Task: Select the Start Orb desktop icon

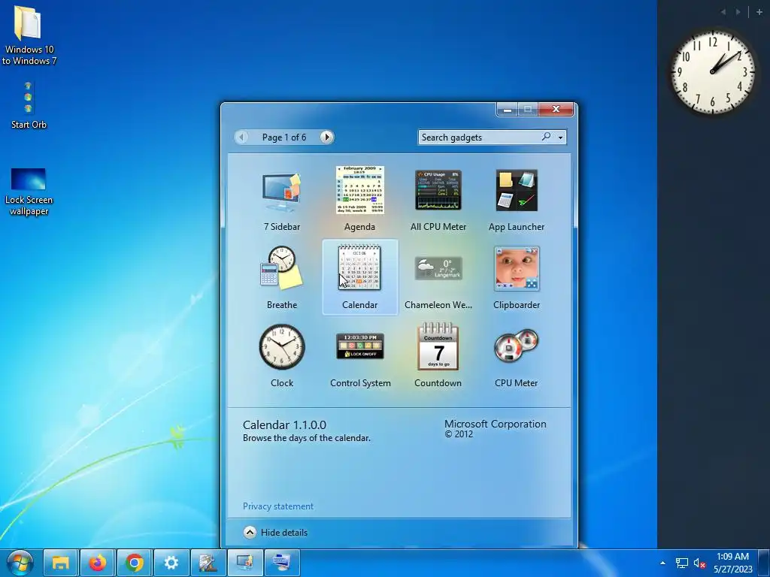Action: (x=29, y=105)
